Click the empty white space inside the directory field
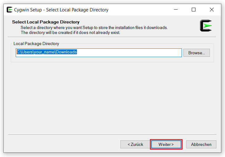This screenshot has width=225, height=157. [x=129, y=53]
